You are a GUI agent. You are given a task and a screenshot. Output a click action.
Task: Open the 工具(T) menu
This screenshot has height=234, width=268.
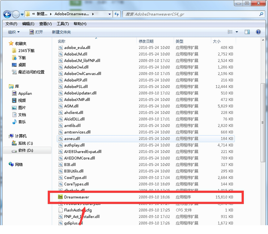pos(63,24)
